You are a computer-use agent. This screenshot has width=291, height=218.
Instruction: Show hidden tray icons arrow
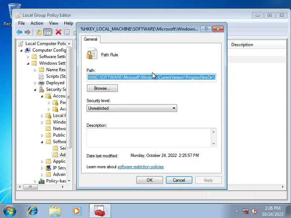(x=237, y=211)
